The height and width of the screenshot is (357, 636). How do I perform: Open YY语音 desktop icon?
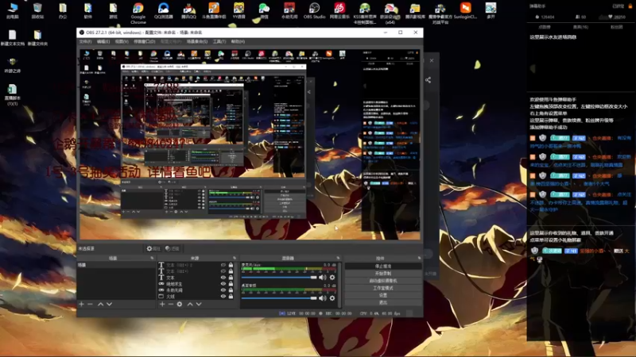(239, 11)
